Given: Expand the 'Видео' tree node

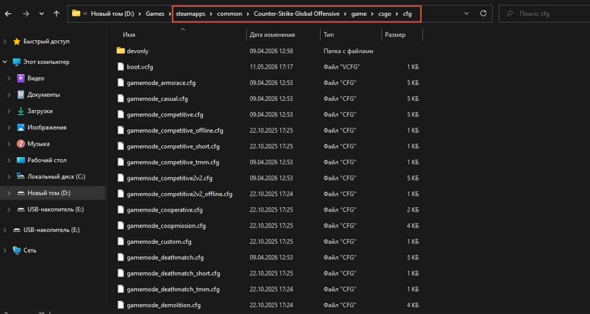Looking at the screenshot, I should pos(9,78).
